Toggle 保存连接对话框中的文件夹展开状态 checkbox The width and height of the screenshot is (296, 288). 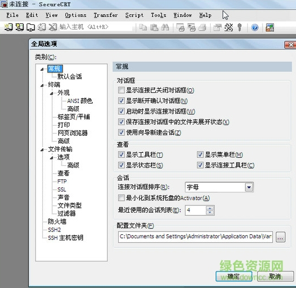pyautogui.click(x=121, y=122)
